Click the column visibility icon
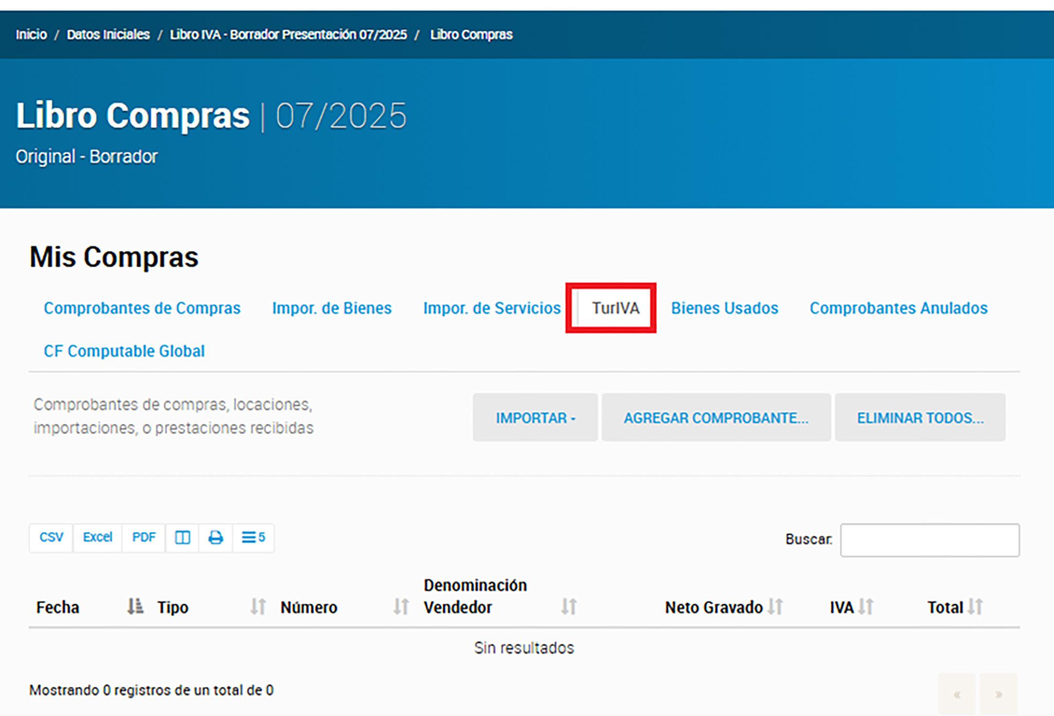 click(182, 537)
